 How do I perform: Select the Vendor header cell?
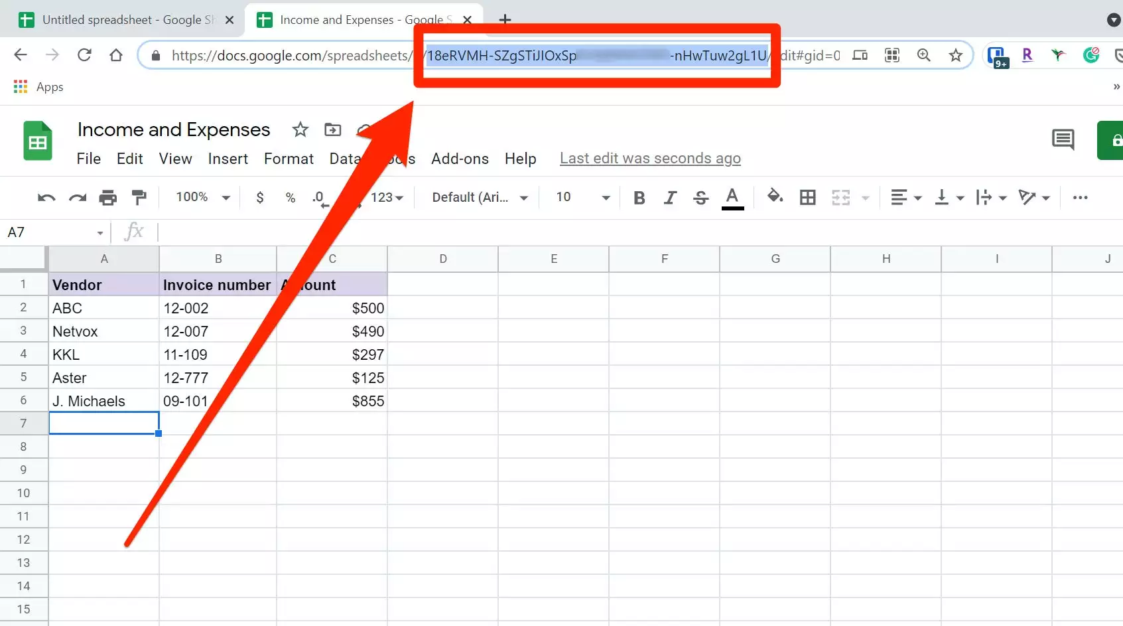click(104, 285)
